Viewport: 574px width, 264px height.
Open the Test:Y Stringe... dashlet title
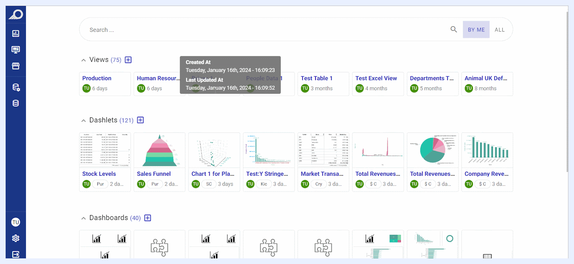click(267, 174)
